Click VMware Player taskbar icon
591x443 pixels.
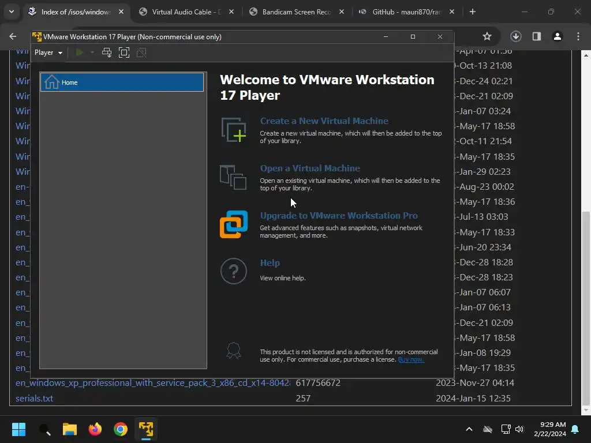click(x=146, y=429)
